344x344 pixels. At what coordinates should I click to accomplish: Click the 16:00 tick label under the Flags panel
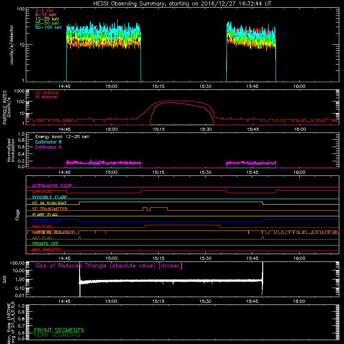[x=299, y=258]
